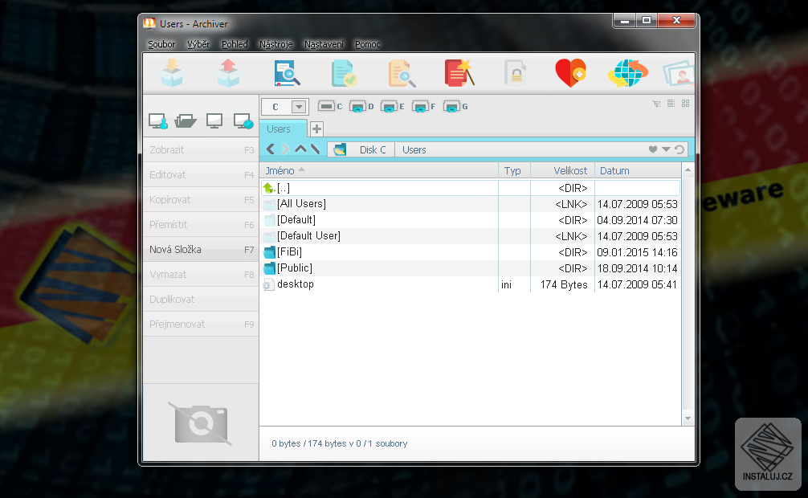Switch to list view mode
Screen dimensions: 808x498
[671, 104]
